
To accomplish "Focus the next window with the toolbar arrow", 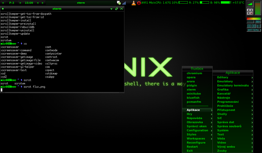I will click(x=43, y=3).
